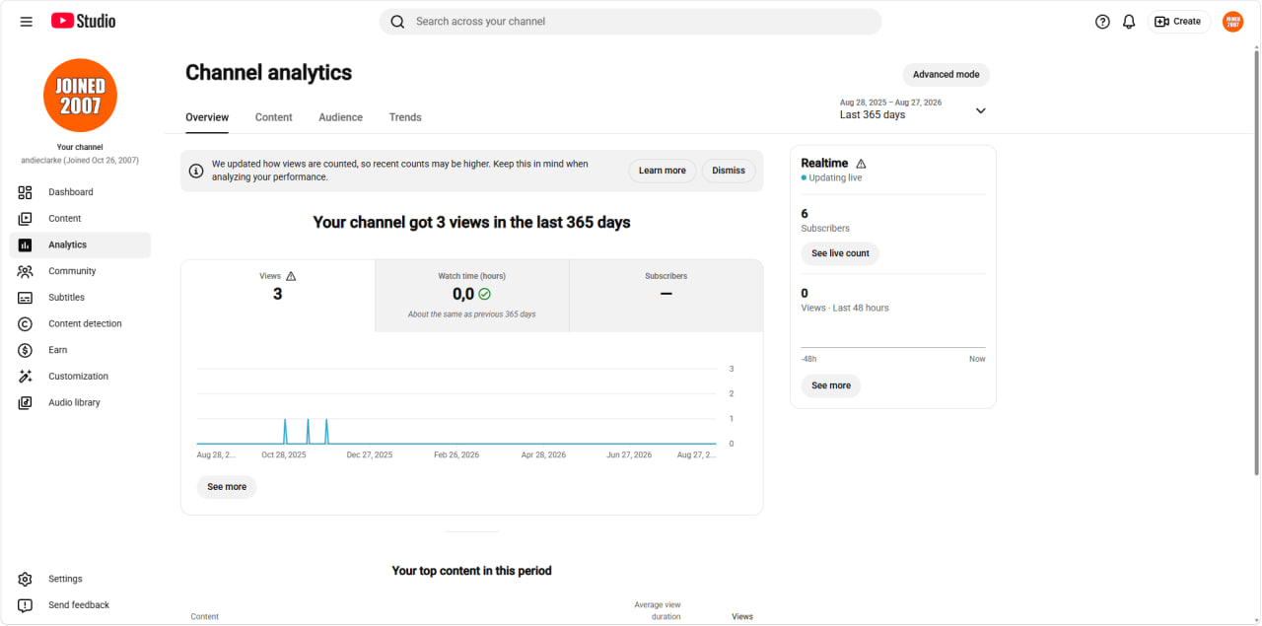Go to Community in the sidebar
Viewport: 1262px width, 626px height.
(x=80, y=271)
